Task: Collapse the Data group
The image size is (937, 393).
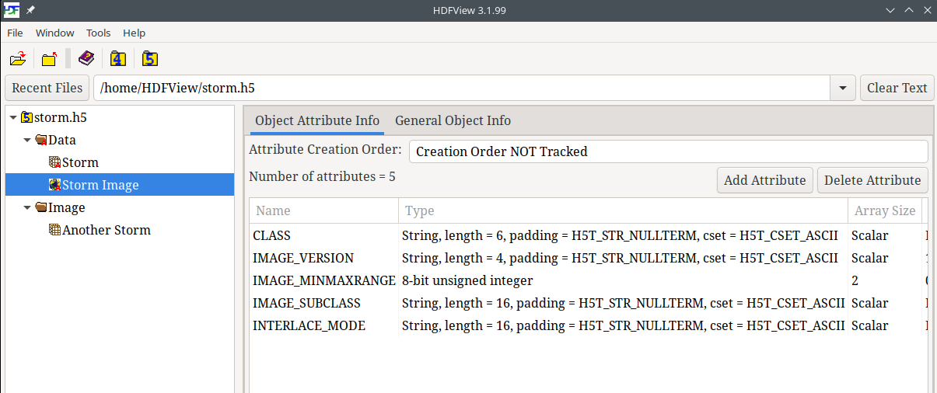Action: click(x=27, y=141)
